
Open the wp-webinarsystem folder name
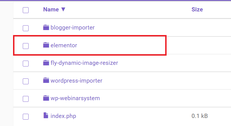point(75,98)
